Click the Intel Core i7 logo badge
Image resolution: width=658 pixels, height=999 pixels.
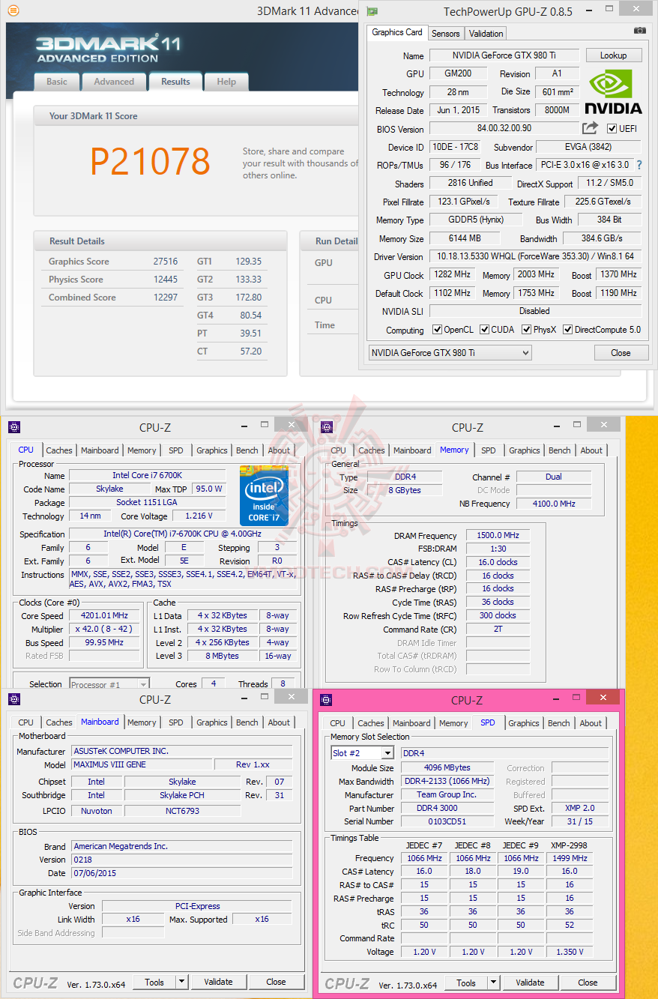264,495
